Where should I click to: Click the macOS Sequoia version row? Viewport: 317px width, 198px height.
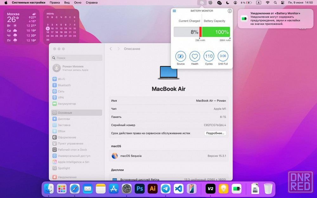tap(169, 156)
